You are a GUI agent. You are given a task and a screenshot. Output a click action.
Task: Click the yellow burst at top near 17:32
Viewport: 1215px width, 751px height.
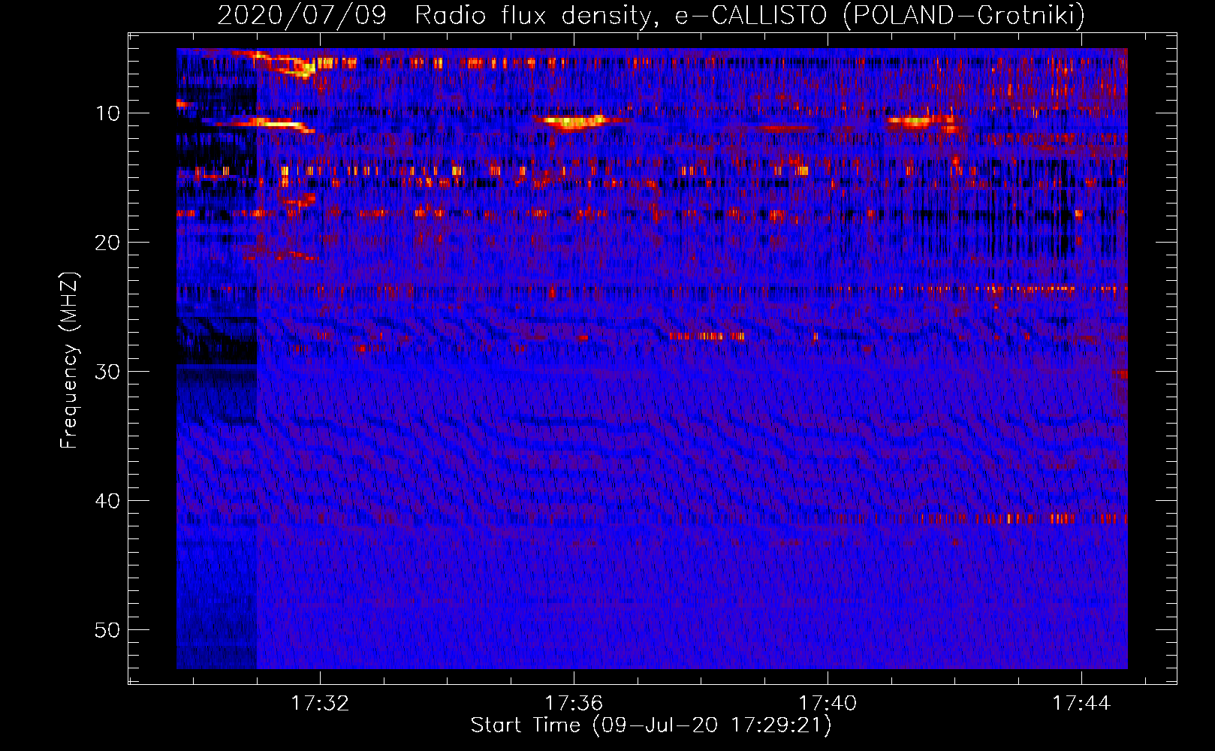tap(300, 66)
